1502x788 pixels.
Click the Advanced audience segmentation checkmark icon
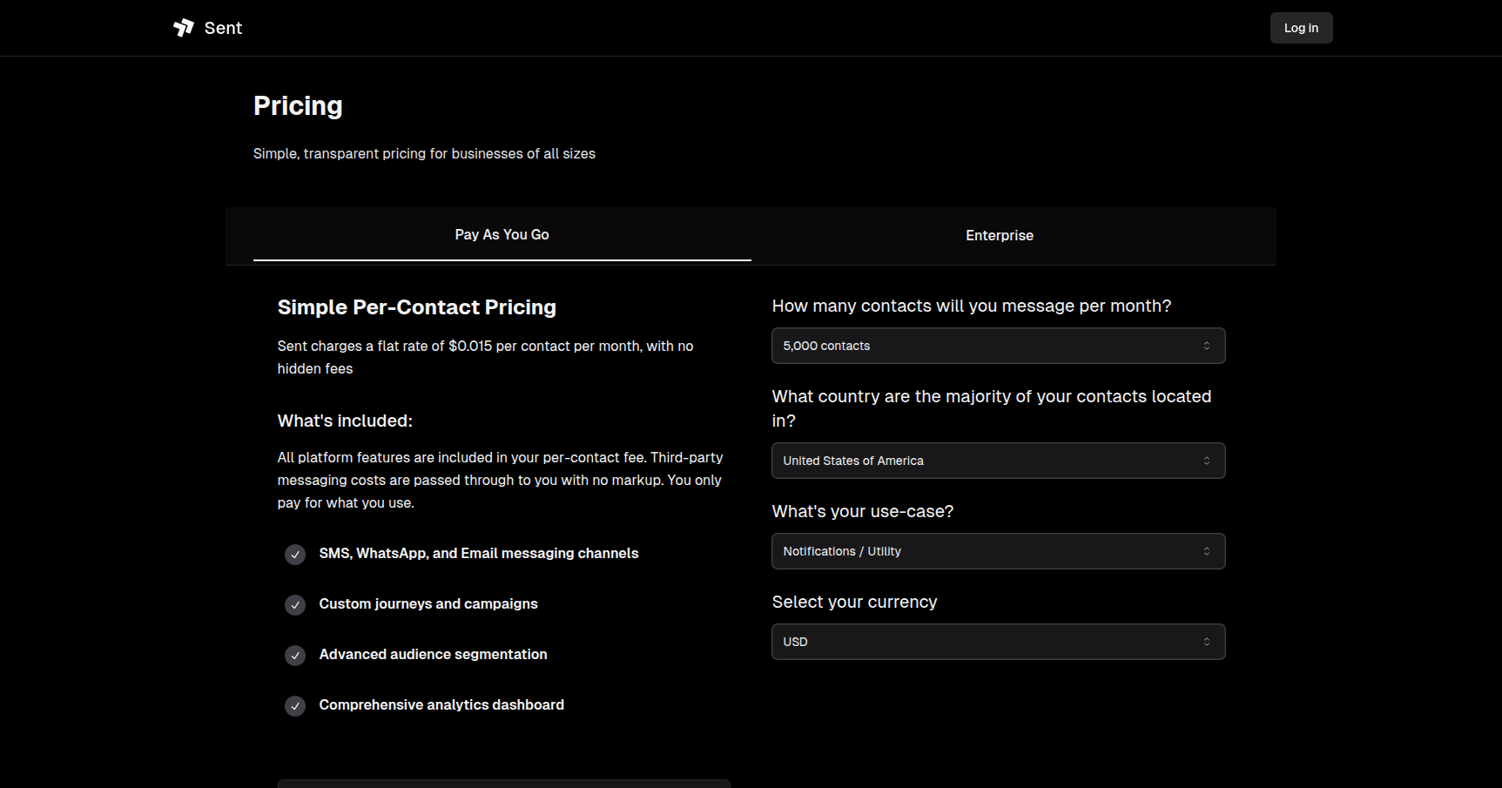295,656
